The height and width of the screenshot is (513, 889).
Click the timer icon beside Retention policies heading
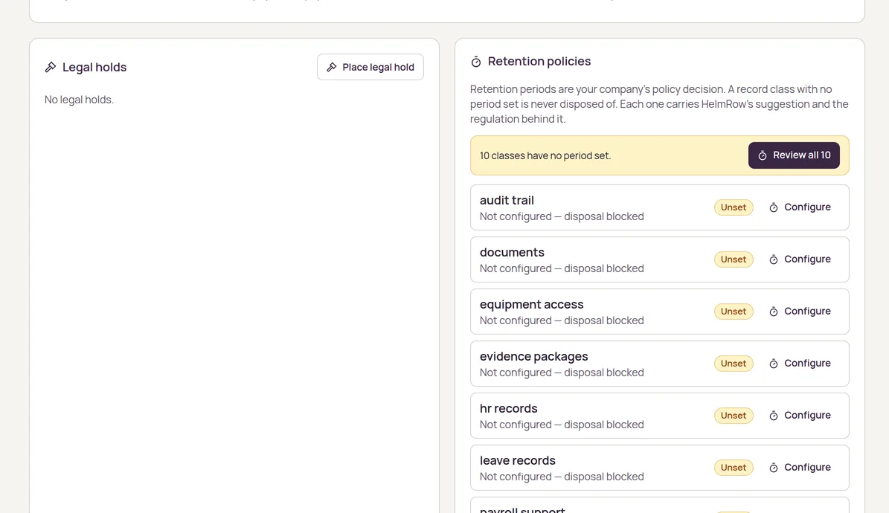[x=476, y=61]
